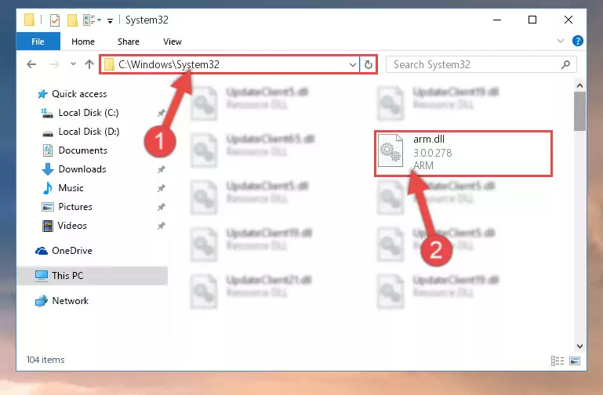Switch to the View ribbon tab
The height and width of the screenshot is (395, 603).
click(173, 42)
